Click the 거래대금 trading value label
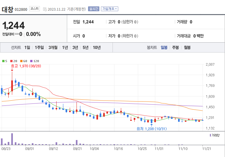 (x=184, y=36)
